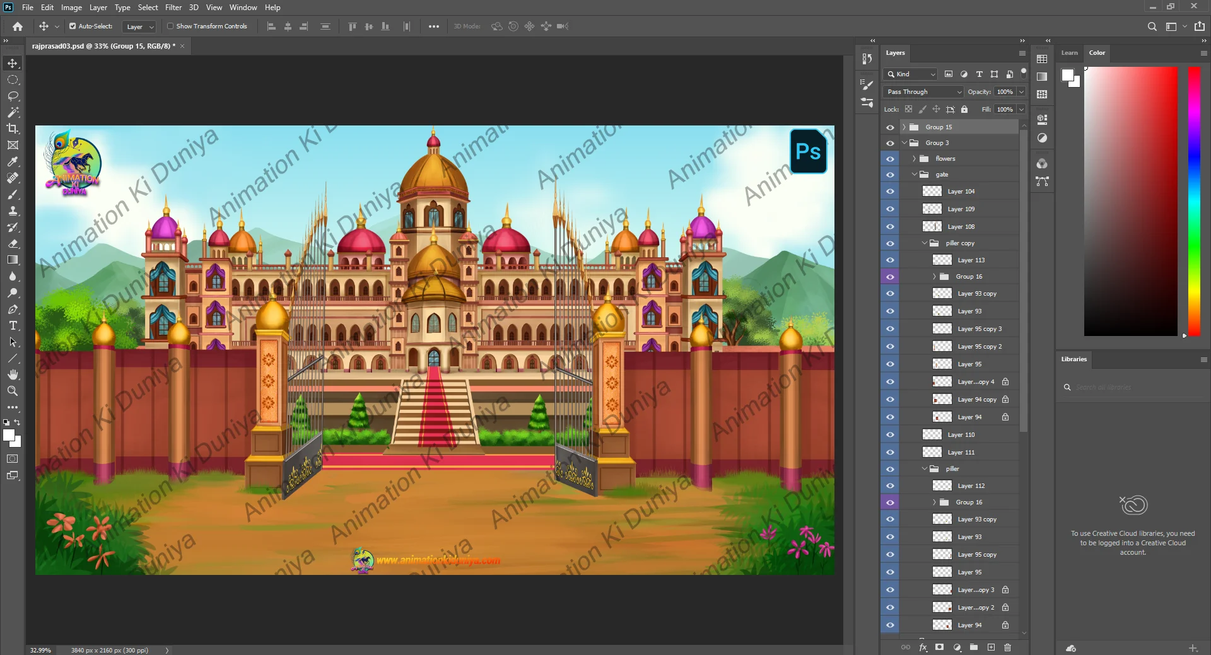Switch to the Learn tab
1211x655 pixels.
[1069, 53]
